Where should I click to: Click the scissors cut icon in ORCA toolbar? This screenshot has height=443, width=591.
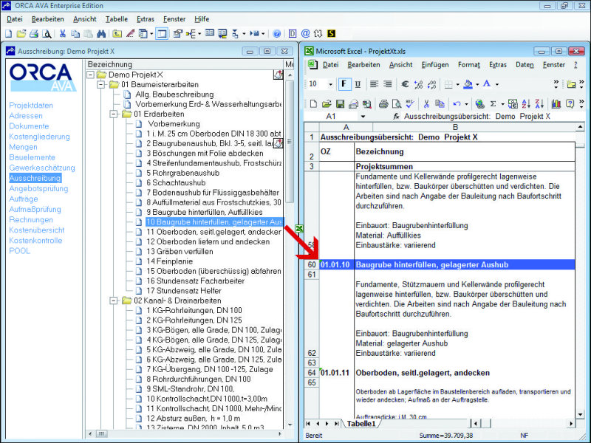[x=62, y=34]
